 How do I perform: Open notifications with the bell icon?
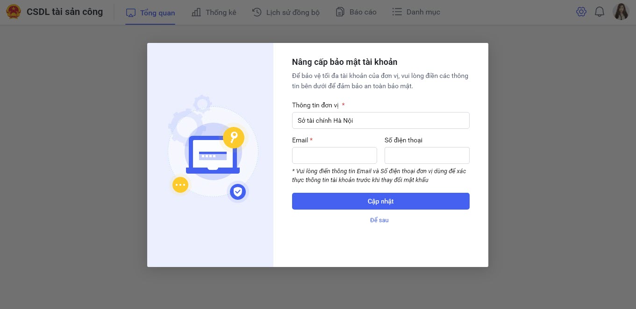(600, 12)
